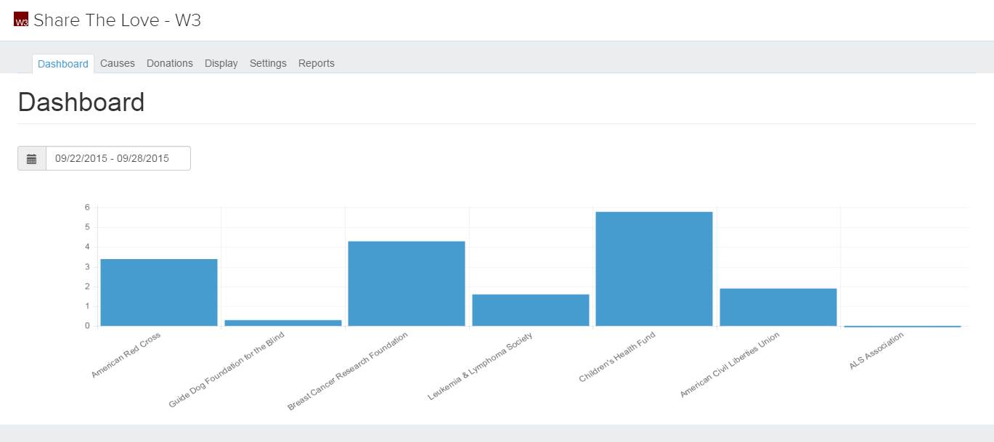This screenshot has width=994, height=442.
Task: Switch to the Causes tab
Action: coord(118,63)
